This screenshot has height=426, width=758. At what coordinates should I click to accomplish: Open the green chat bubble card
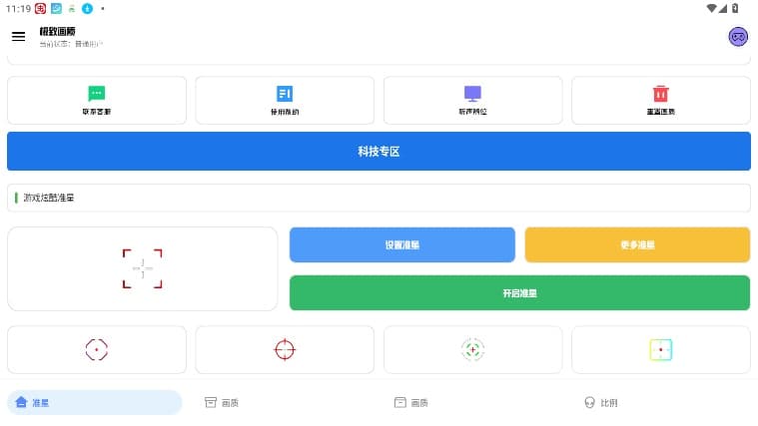click(97, 101)
